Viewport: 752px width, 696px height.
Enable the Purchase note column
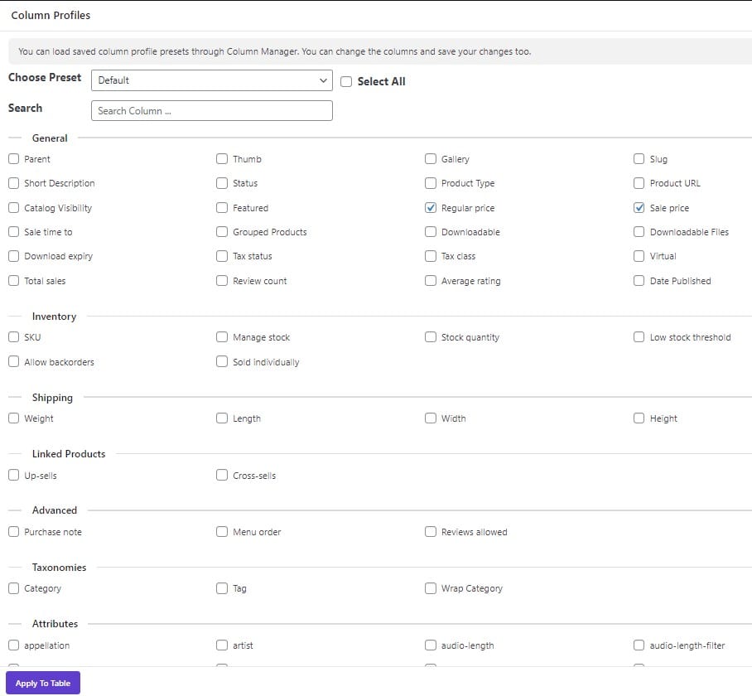[x=13, y=531]
